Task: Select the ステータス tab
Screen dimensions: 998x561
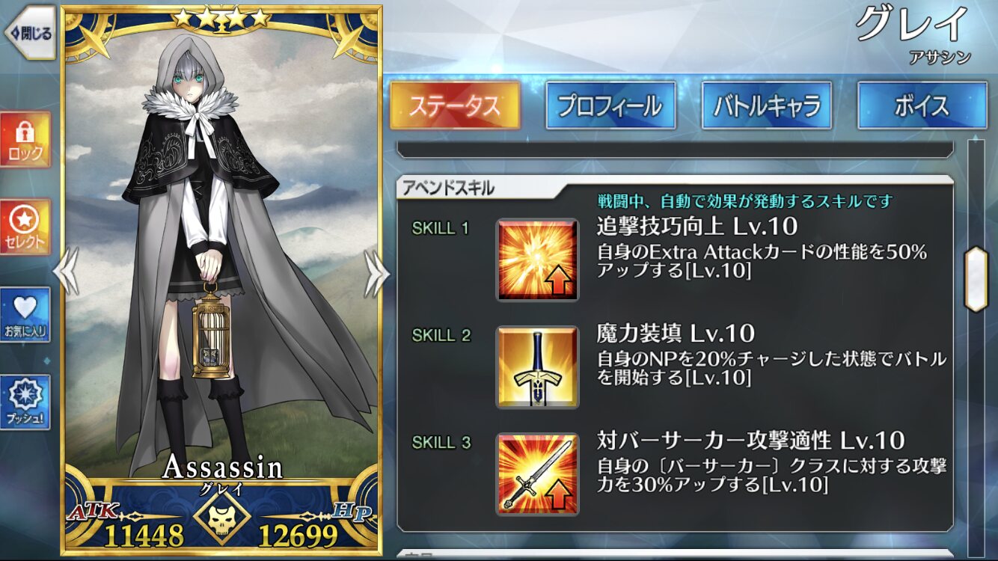Action: click(x=455, y=105)
